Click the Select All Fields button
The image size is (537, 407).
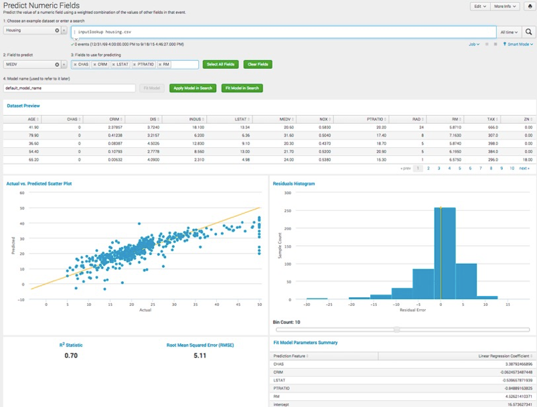tap(220, 64)
